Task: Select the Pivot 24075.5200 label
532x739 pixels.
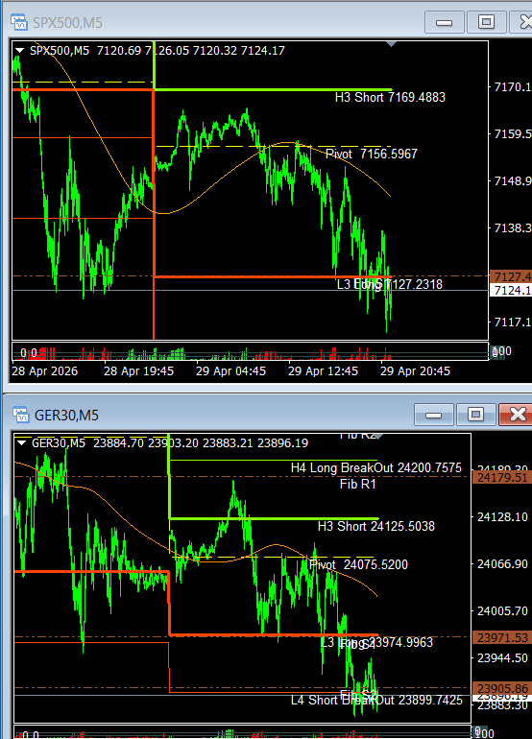Action: (x=358, y=564)
